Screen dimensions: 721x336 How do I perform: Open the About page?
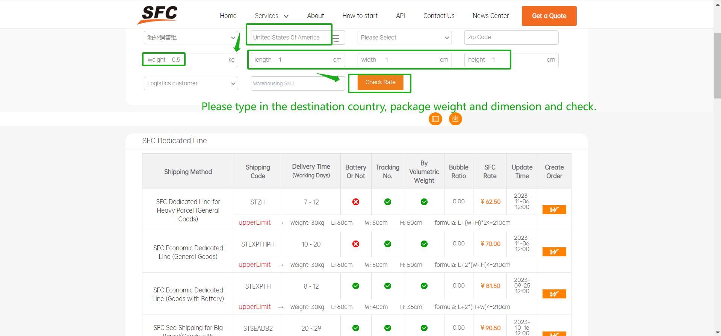pyautogui.click(x=316, y=16)
